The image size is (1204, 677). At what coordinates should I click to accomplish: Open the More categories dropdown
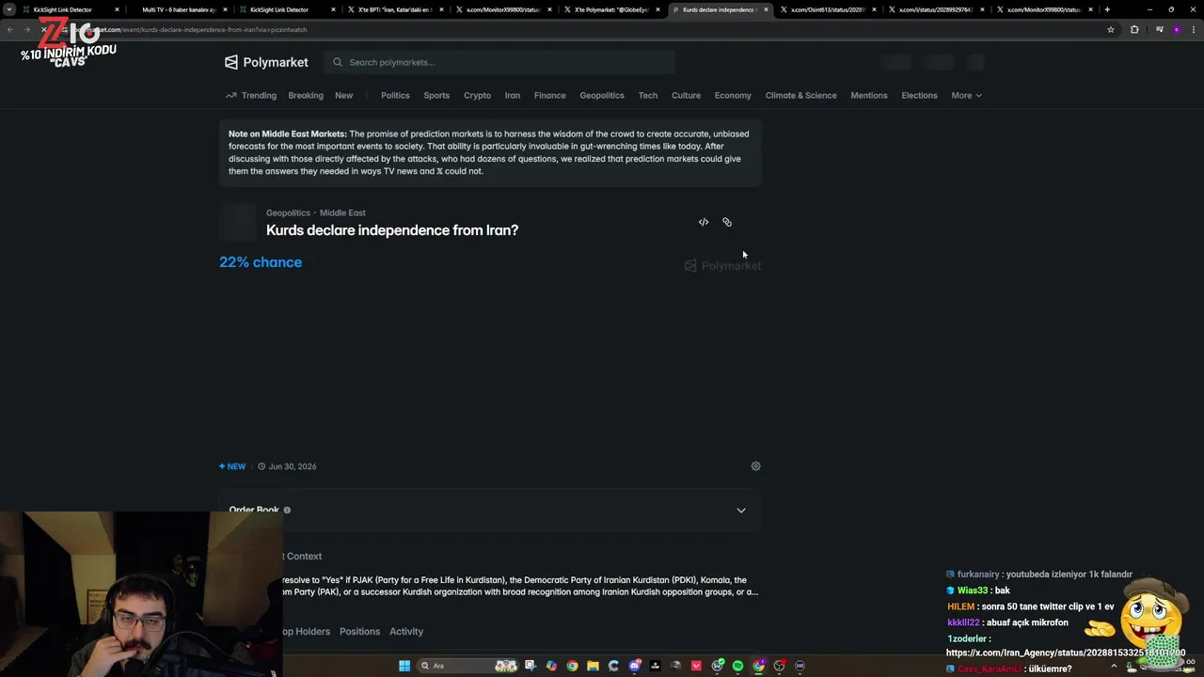pyautogui.click(x=966, y=95)
